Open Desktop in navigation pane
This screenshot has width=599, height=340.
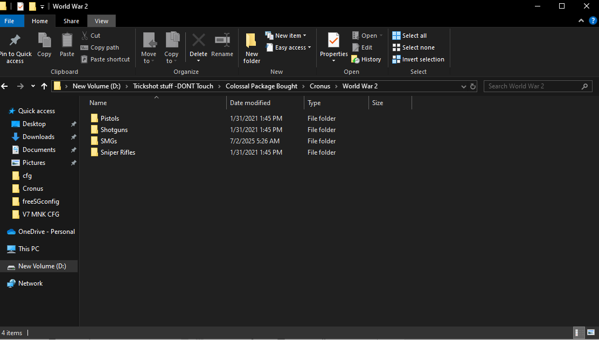click(x=34, y=124)
